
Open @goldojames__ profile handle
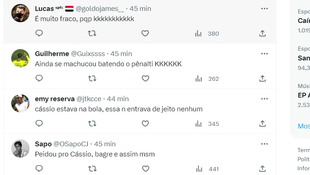(99, 8)
